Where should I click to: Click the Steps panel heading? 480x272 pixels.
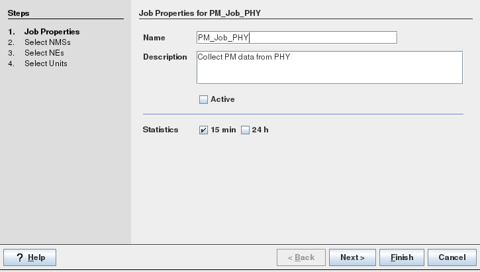pos(19,13)
